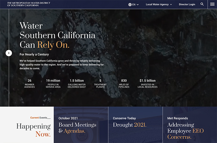Image resolution: width=217 pixels, height=143 pixels.
Task: Open the Drought 2021 card
Action: pyautogui.click(x=136, y=125)
